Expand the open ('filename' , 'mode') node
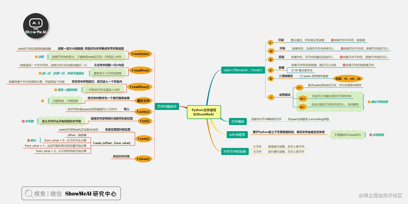Screen dimensions: 408x204 tap(243, 70)
